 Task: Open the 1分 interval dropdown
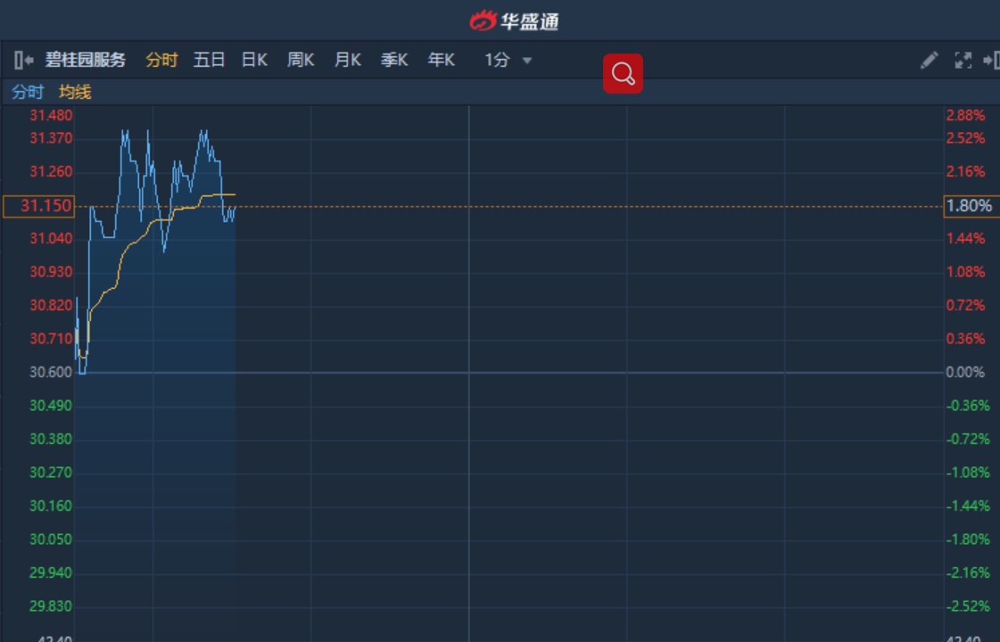(508, 61)
